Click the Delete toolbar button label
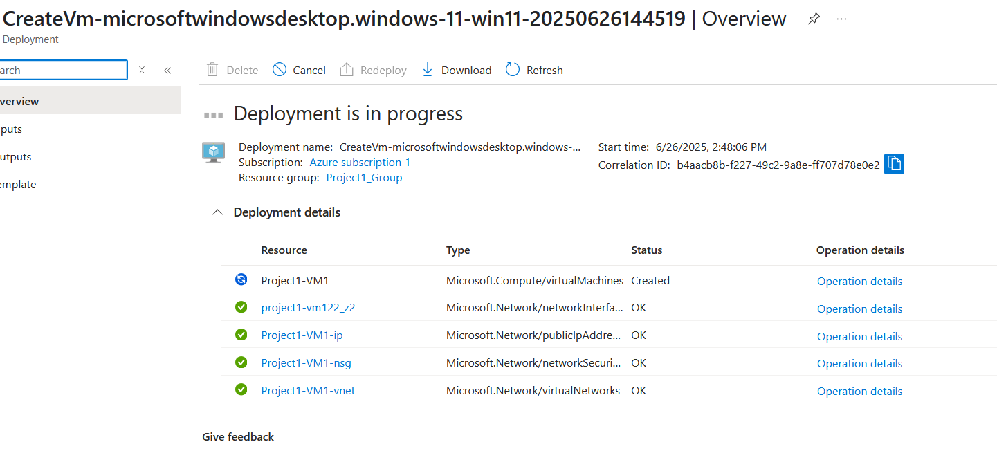 coord(242,70)
